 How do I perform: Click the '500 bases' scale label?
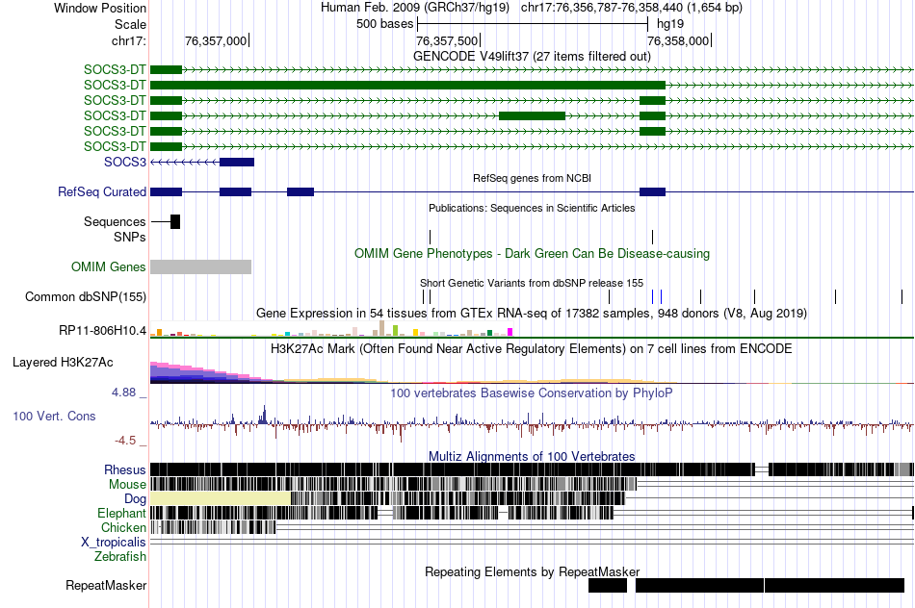point(384,24)
